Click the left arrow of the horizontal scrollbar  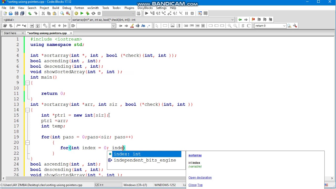click(x=3, y=178)
